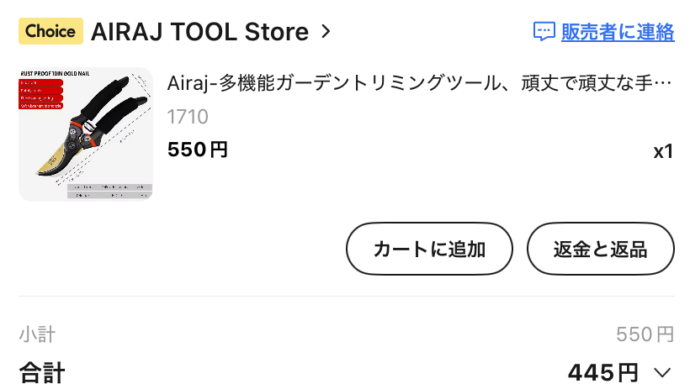
Task: Open the pruning shears product thumbnail
Action: tap(86, 134)
